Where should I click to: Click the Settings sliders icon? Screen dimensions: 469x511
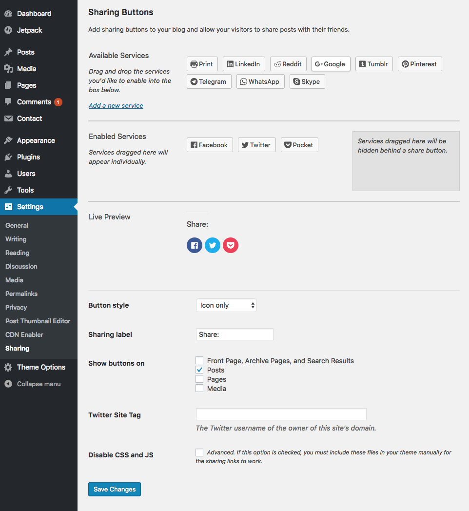tap(8, 207)
